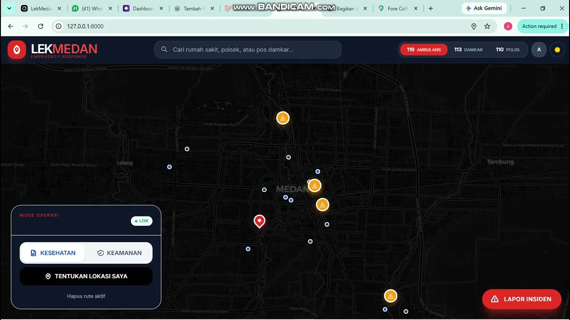Click the LIVE status badge

point(142,221)
